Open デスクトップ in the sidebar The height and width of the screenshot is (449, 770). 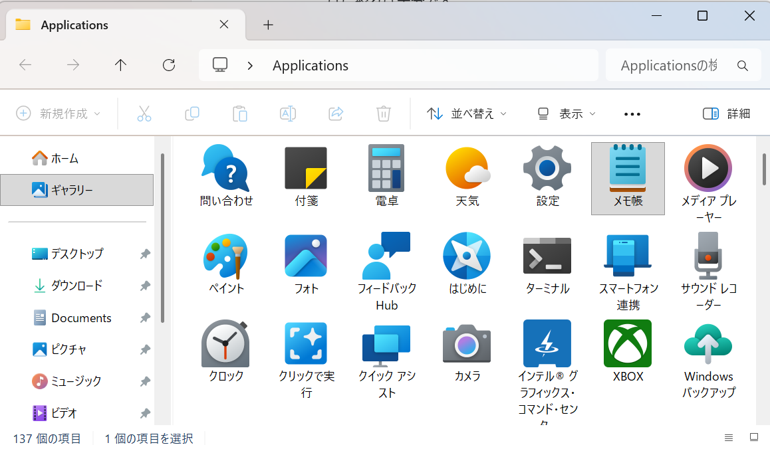[77, 254]
